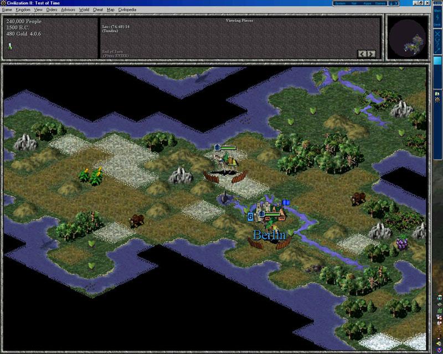Click the Main label in the side panel
Screen dimensions: 443x354
tap(437, 11)
